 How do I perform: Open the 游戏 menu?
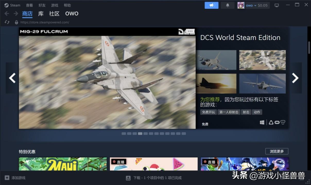click(55, 5)
